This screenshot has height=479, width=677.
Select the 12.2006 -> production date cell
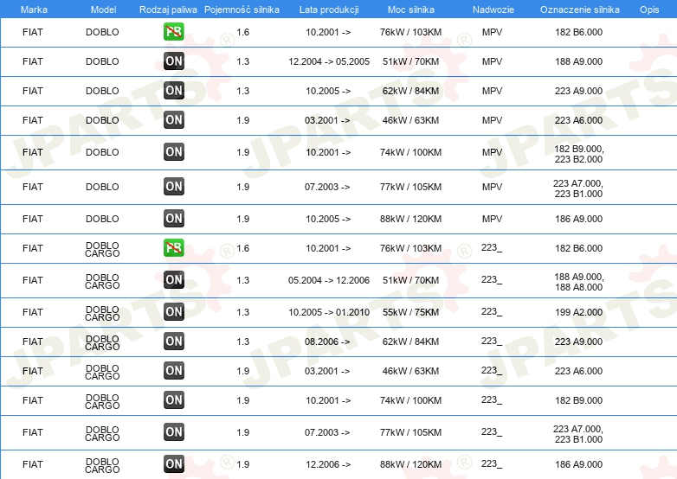[x=328, y=464]
